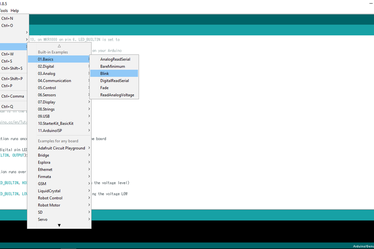This screenshot has width=374, height=249.
Task: Open the 07.Display examples submenu
Action: pos(59,102)
